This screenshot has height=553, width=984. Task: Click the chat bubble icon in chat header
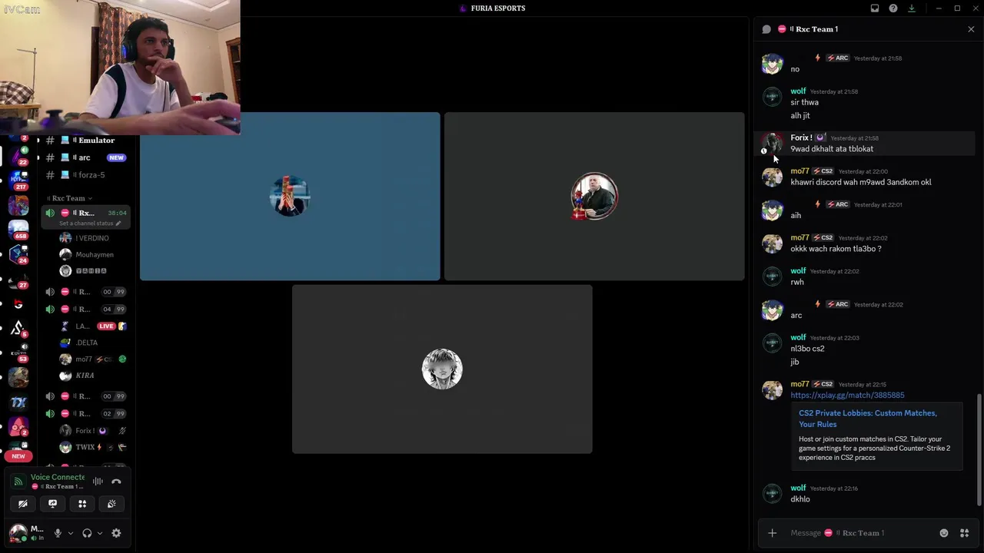[x=766, y=29]
